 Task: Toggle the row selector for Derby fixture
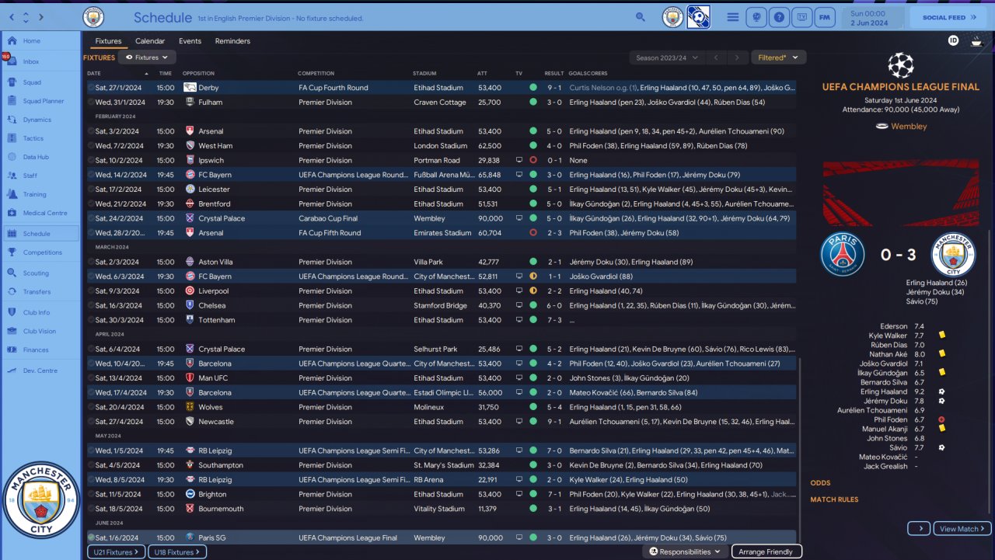(91, 88)
